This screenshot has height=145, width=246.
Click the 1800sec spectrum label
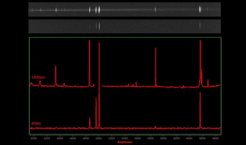coord(38,77)
